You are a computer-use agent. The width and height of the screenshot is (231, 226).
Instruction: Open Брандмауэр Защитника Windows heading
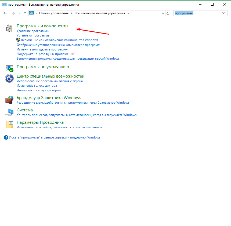[x=49, y=98]
